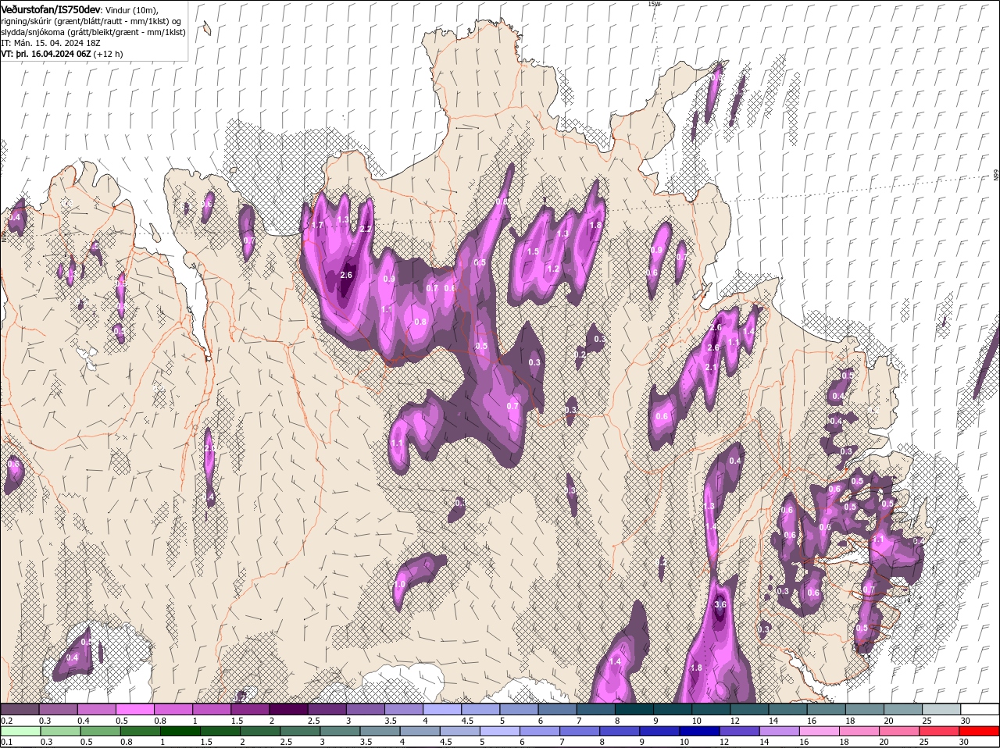Viewport: 1000px width, 748px height.
Task: Click the dark purple swatch between 2 and 2.5, upper legend
Action: (x=287, y=710)
